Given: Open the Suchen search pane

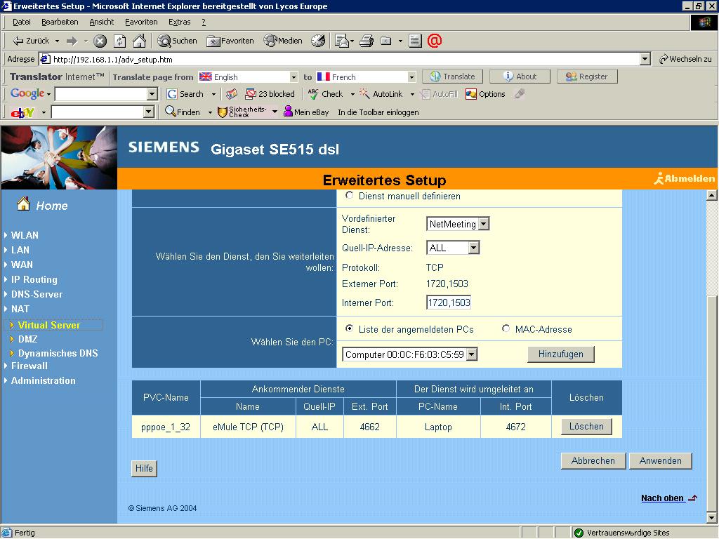Looking at the screenshot, I should click(177, 41).
